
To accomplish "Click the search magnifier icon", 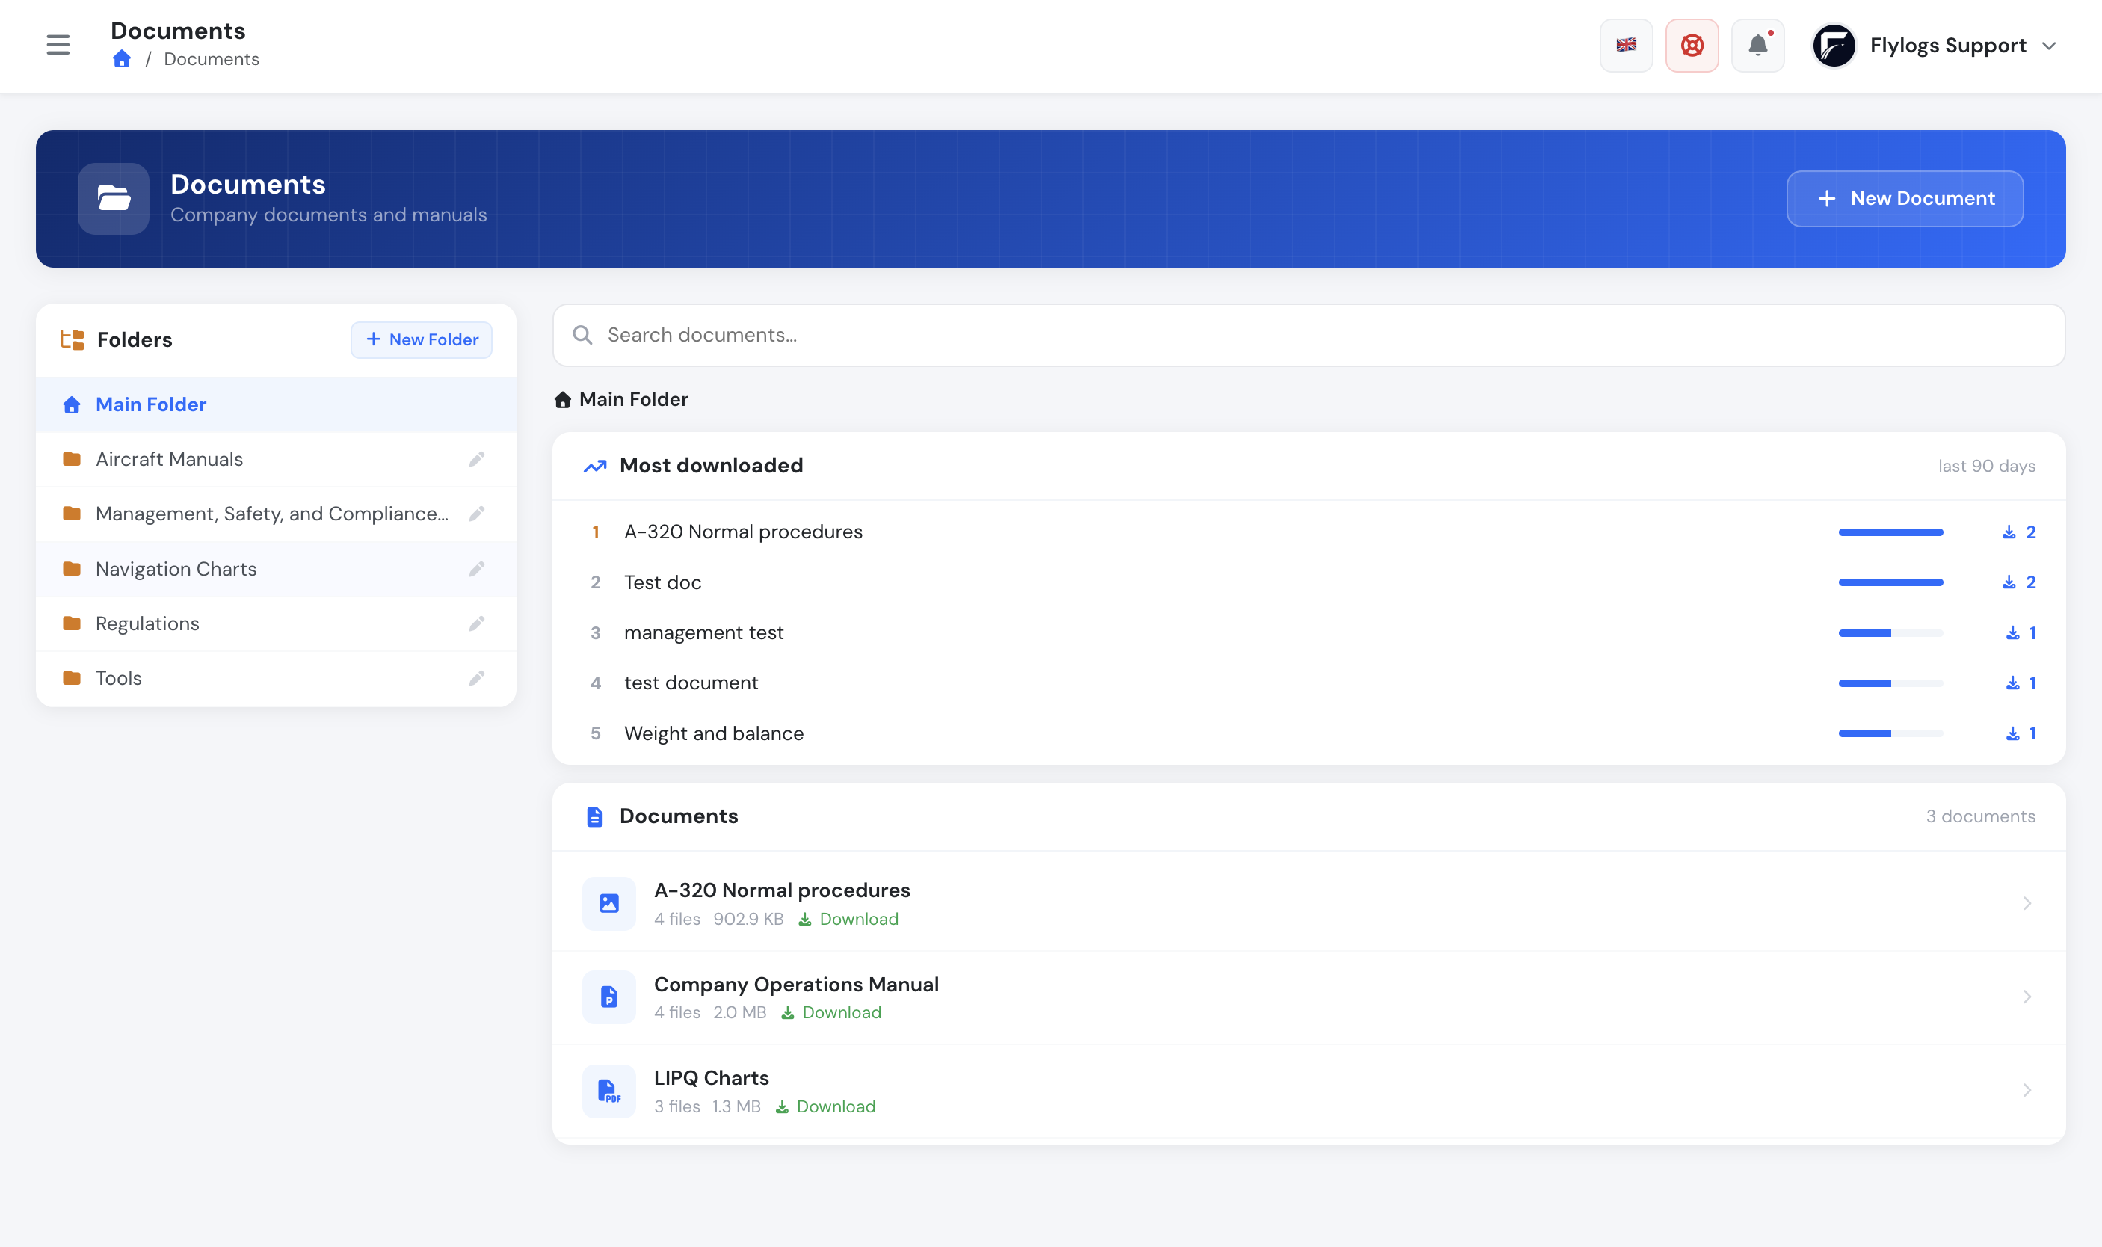I will click(x=582, y=335).
